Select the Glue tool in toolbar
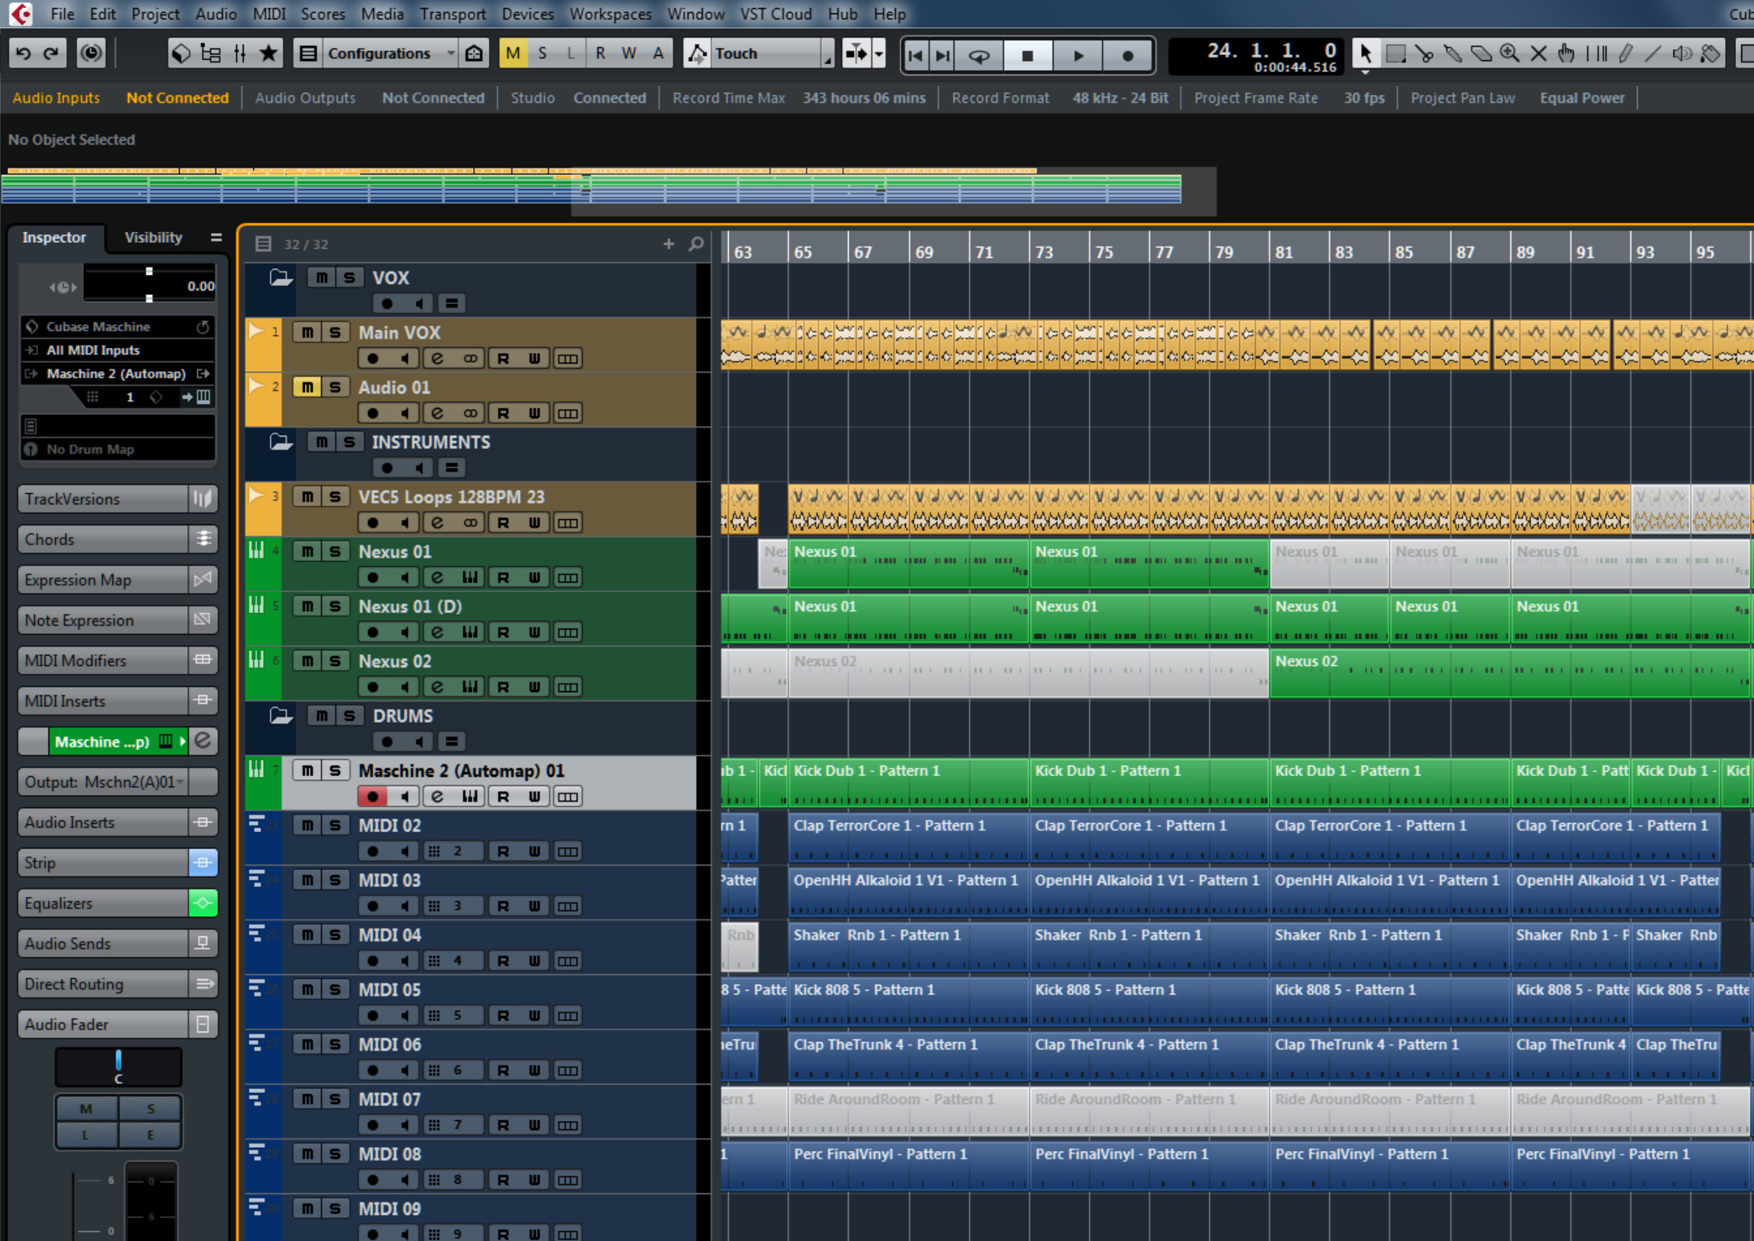The height and width of the screenshot is (1241, 1754). pyautogui.click(x=1452, y=54)
